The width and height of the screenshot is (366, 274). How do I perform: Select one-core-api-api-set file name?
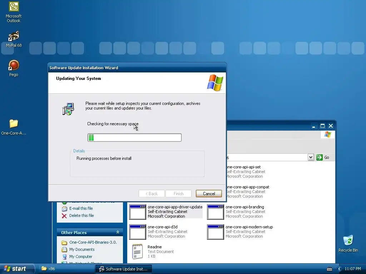(x=243, y=167)
